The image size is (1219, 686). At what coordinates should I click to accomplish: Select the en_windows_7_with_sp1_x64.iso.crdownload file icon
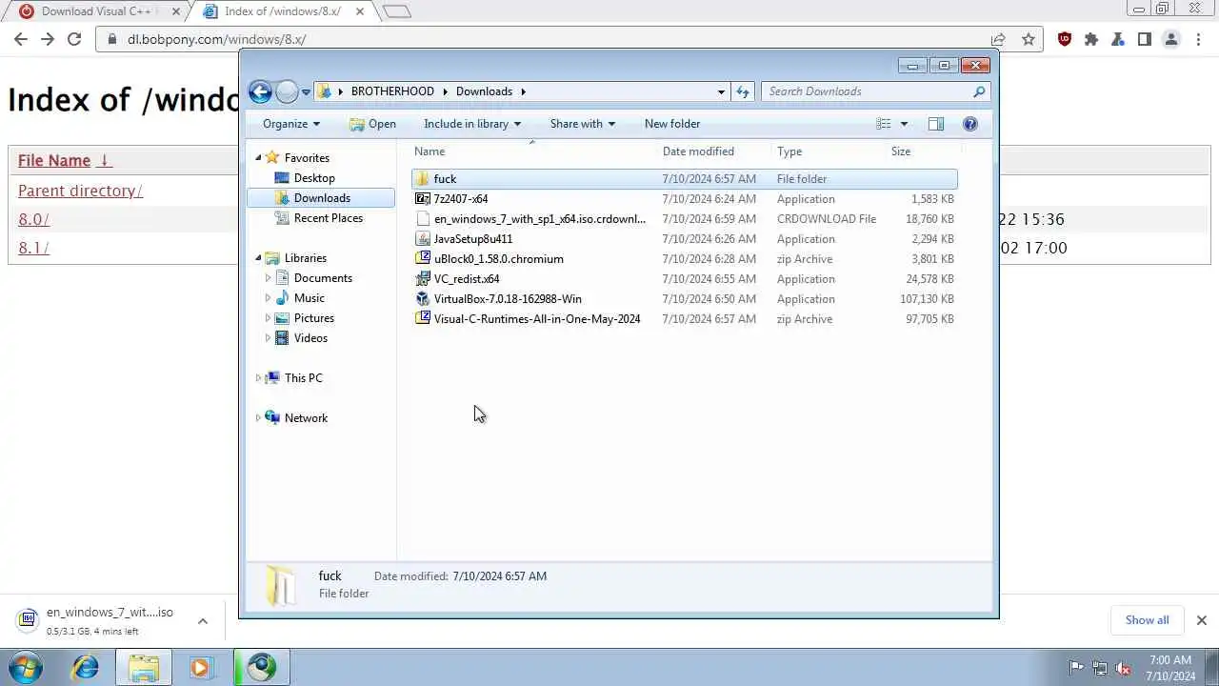click(423, 219)
